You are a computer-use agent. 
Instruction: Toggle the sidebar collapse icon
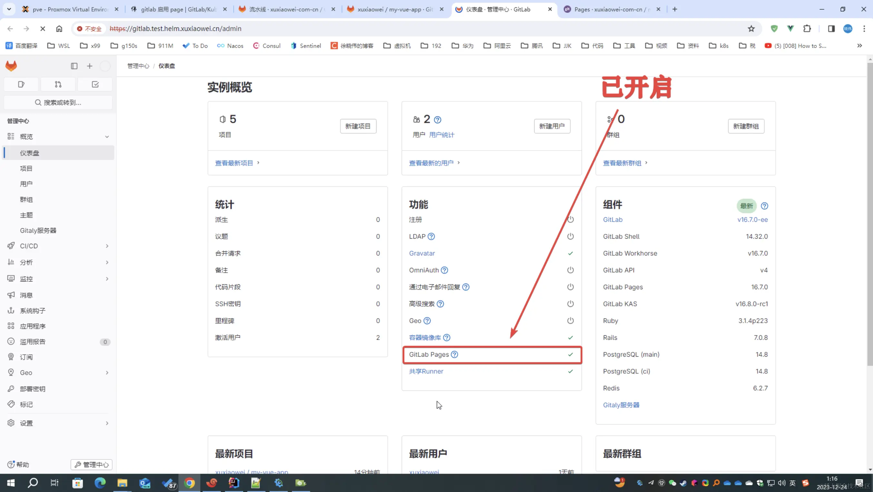coord(74,66)
